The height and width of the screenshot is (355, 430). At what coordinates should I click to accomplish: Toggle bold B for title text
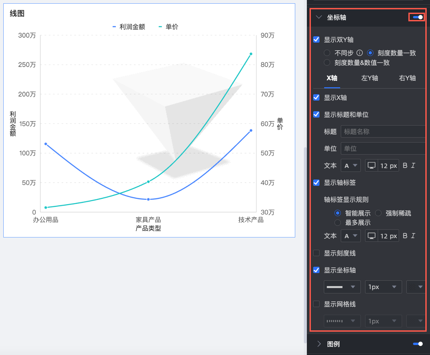(405, 165)
